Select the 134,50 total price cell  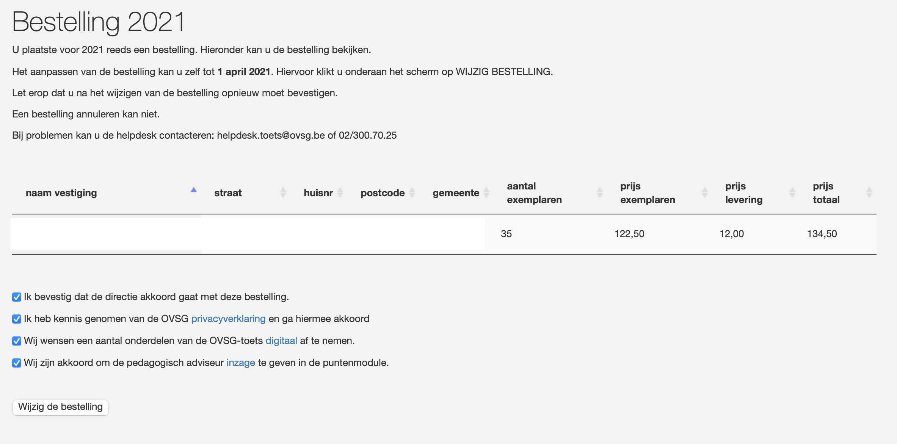822,234
